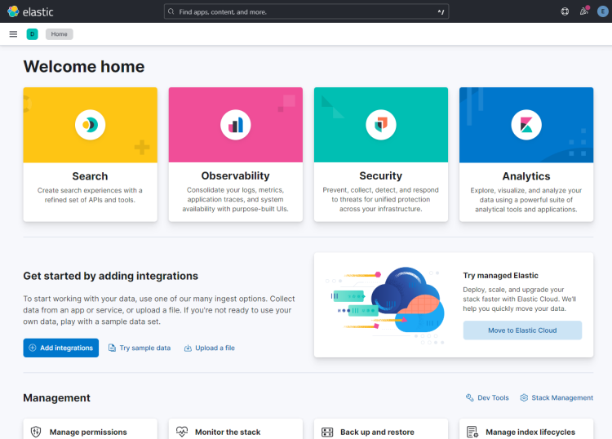The image size is (612, 439).
Task: Open the user account avatar E
Action: click(603, 11)
